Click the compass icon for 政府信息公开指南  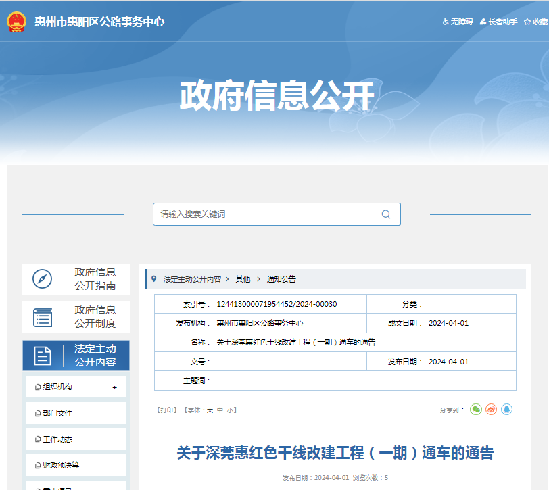point(43,279)
